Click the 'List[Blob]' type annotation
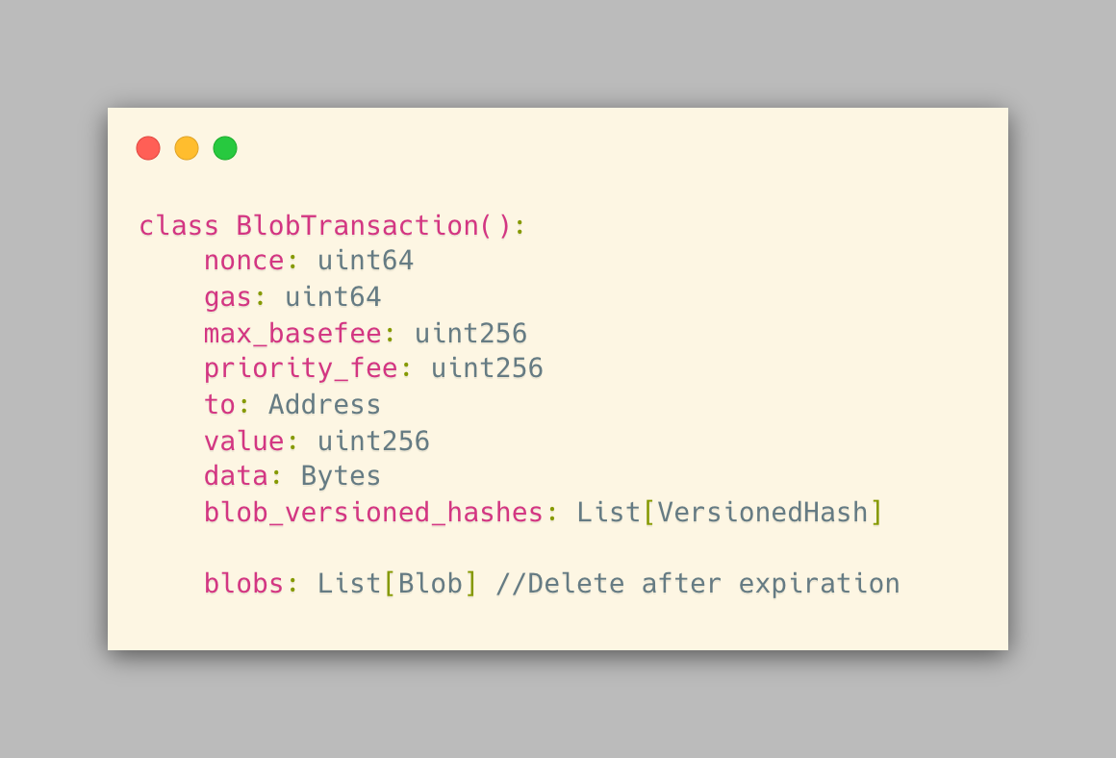 397,584
